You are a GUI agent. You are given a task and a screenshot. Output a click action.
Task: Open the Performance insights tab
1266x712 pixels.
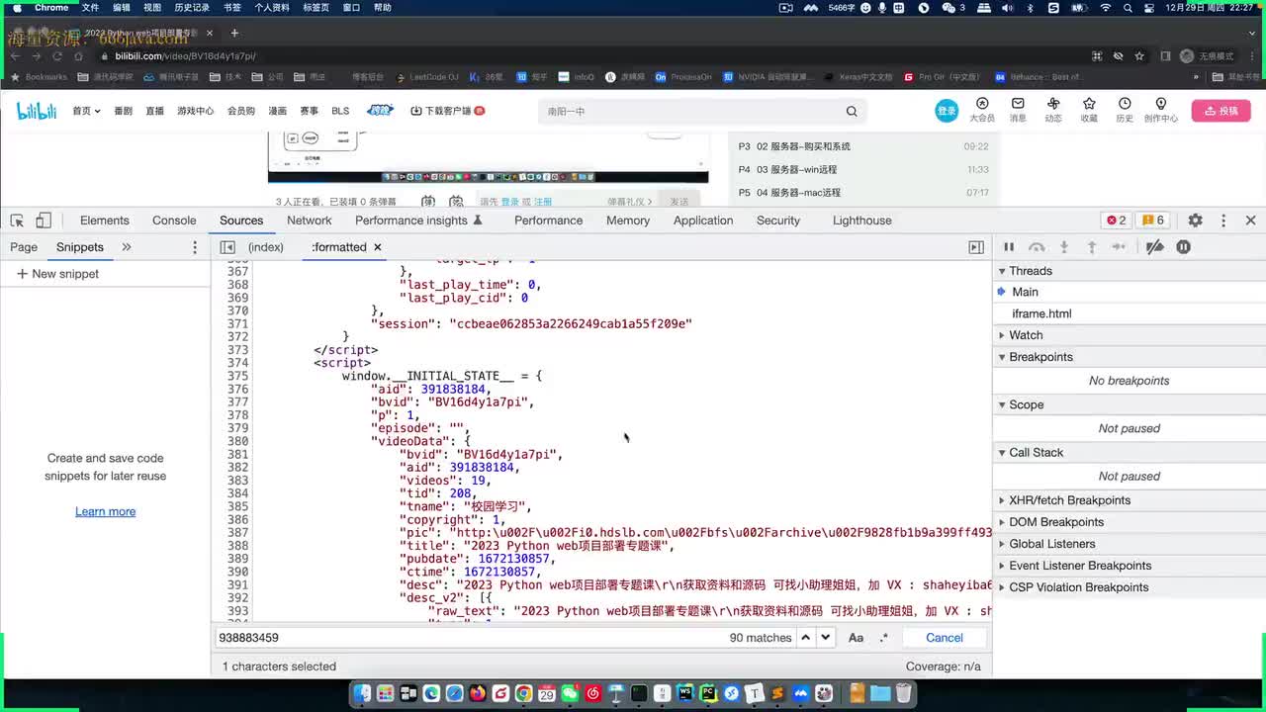pos(418,221)
